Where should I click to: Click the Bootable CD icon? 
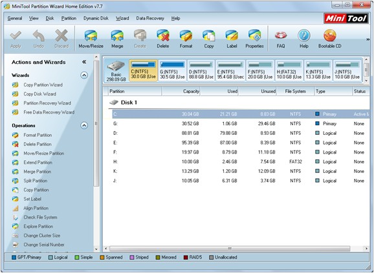(330, 35)
